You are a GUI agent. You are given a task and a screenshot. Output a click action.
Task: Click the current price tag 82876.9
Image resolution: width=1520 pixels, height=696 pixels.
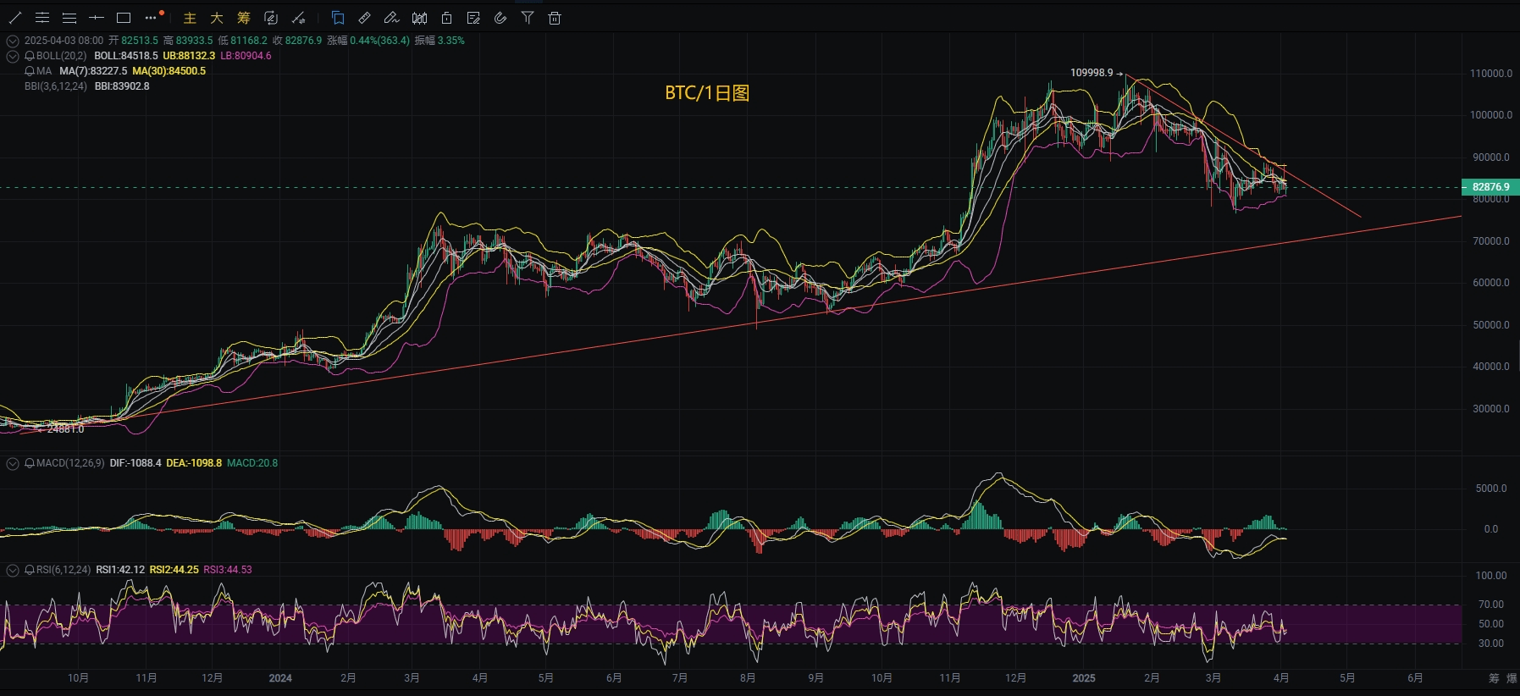coord(1490,187)
